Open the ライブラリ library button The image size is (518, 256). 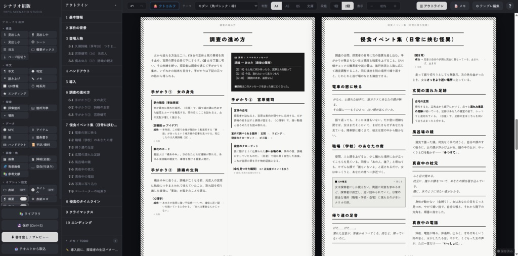[x=30, y=214]
